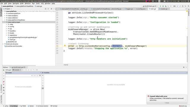Viewport: 190px width, 107px height.
Task: Click the layout settings icon in debug sidebar
Action: pyautogui.click(x=4, y=87)
